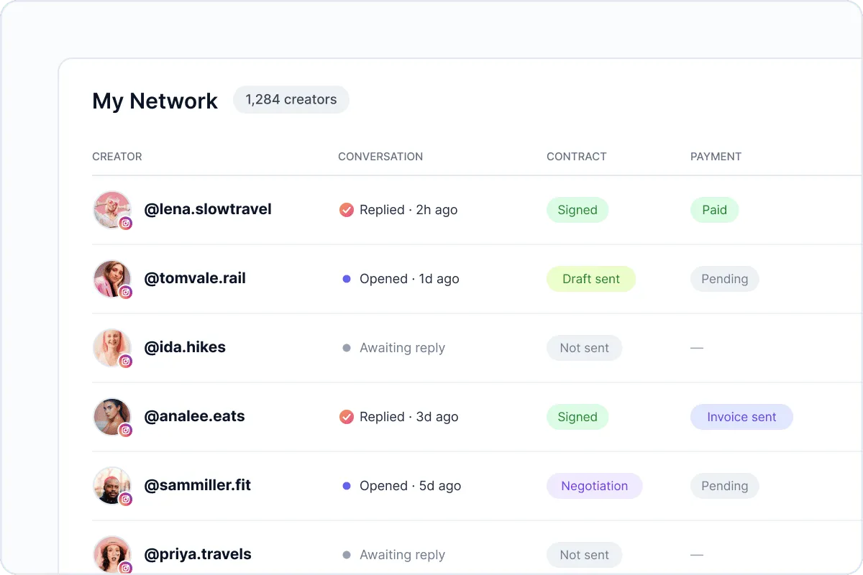Click the Not sent badge for @ida.hikes
This screenshot has height=575, width=863.
[x=585, y=348]
